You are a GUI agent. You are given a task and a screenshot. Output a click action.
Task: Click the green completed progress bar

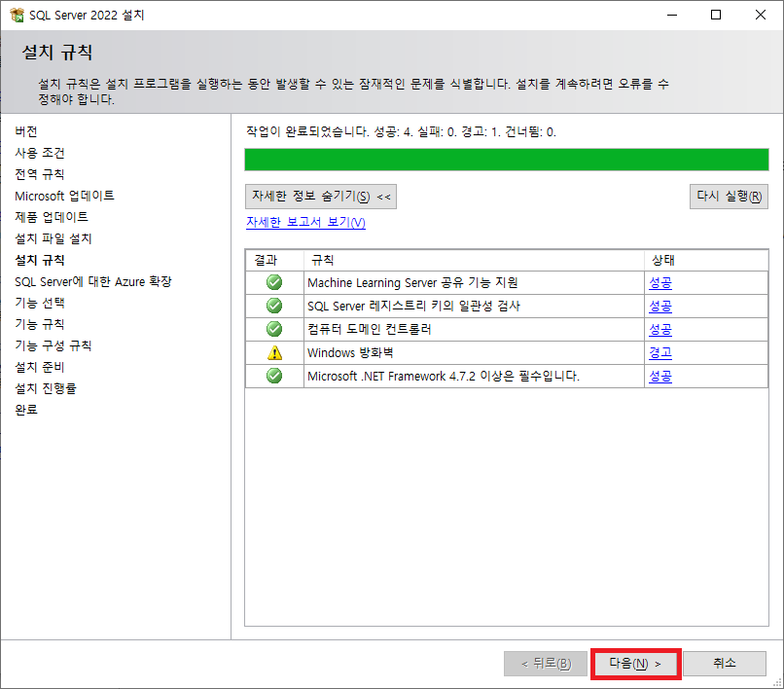click(507, 160)
